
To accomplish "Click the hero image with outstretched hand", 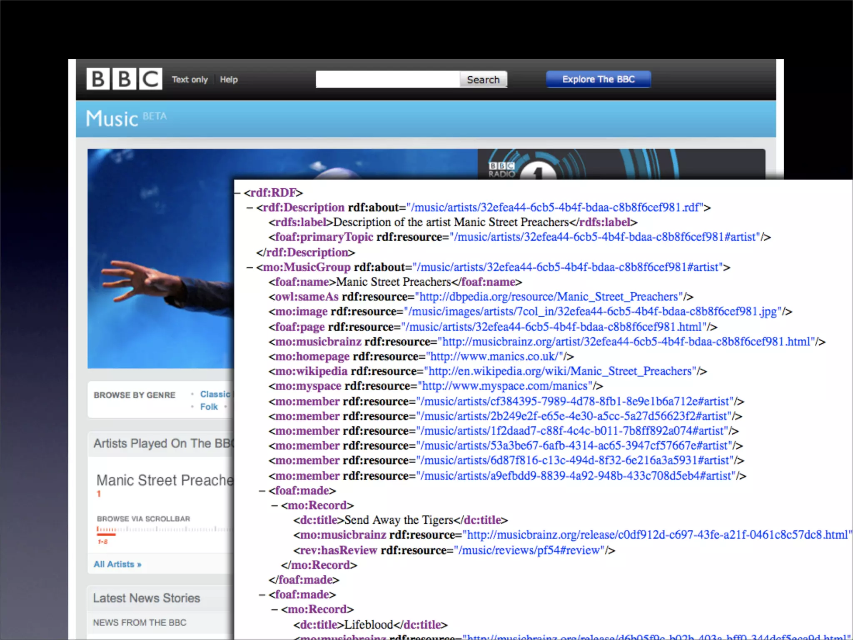I will (161, 258).
